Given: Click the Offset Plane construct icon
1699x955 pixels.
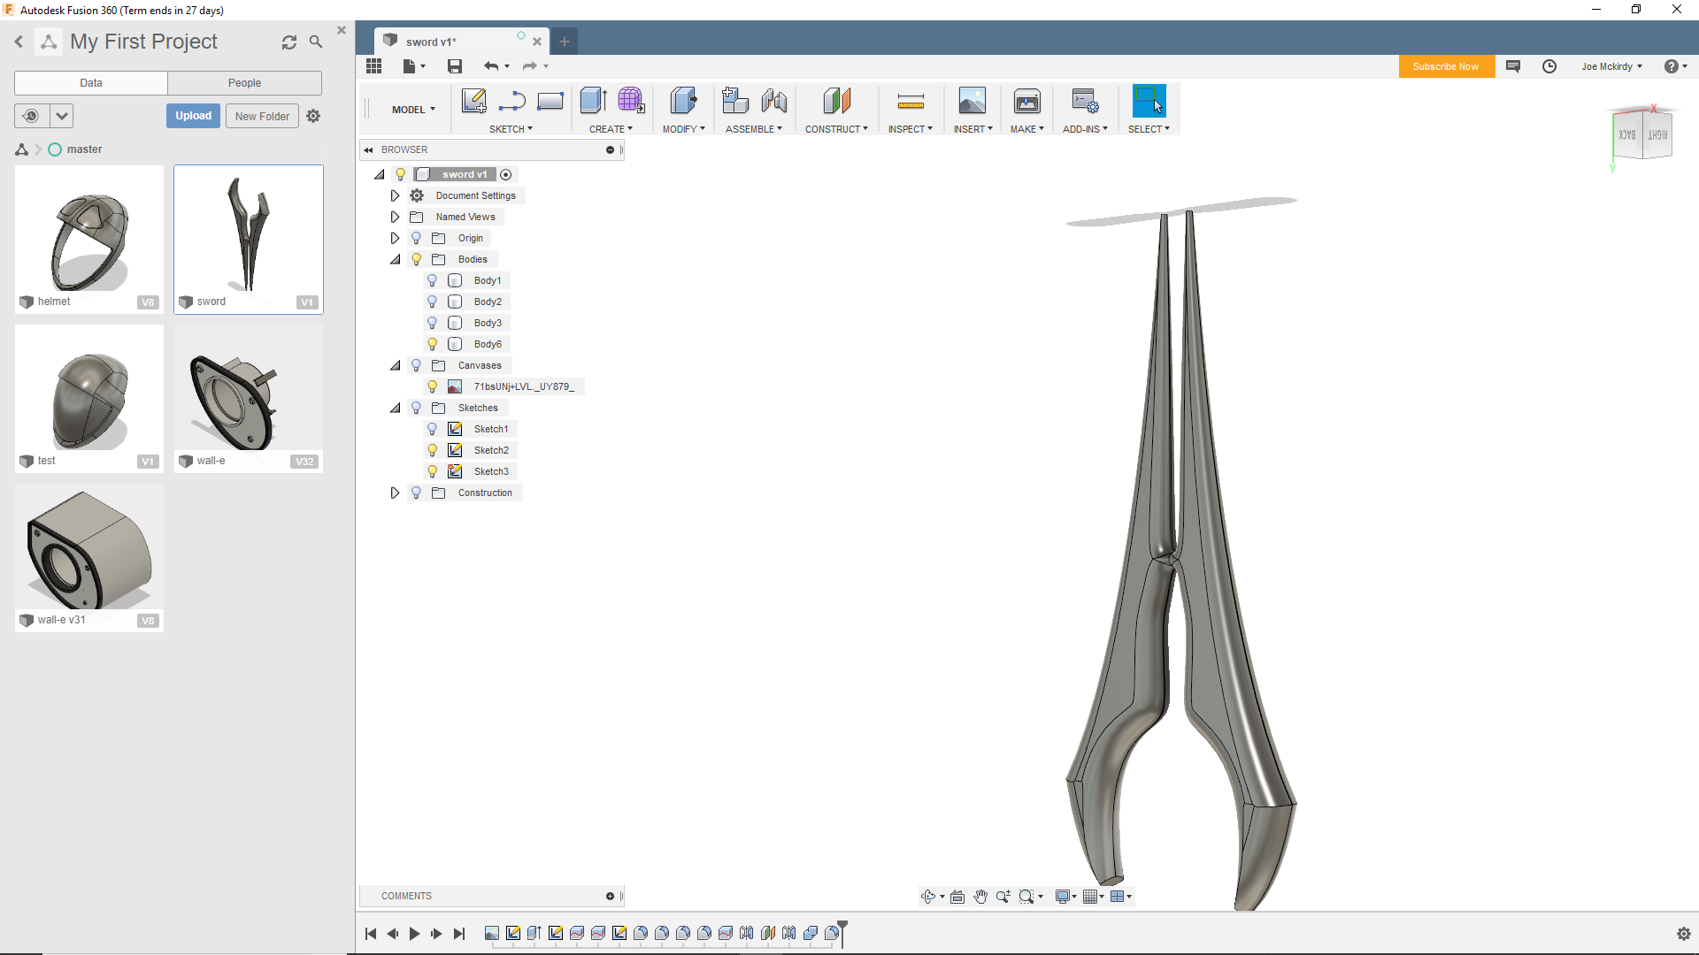Looking at the screenshot, I should click(x=836, y=101).
